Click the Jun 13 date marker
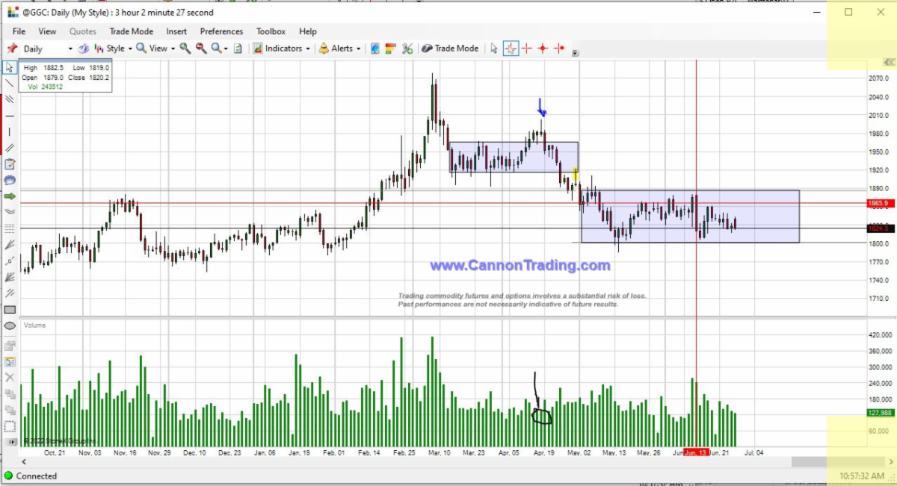This screenshot has width=897, height=486. click(697, 452)
